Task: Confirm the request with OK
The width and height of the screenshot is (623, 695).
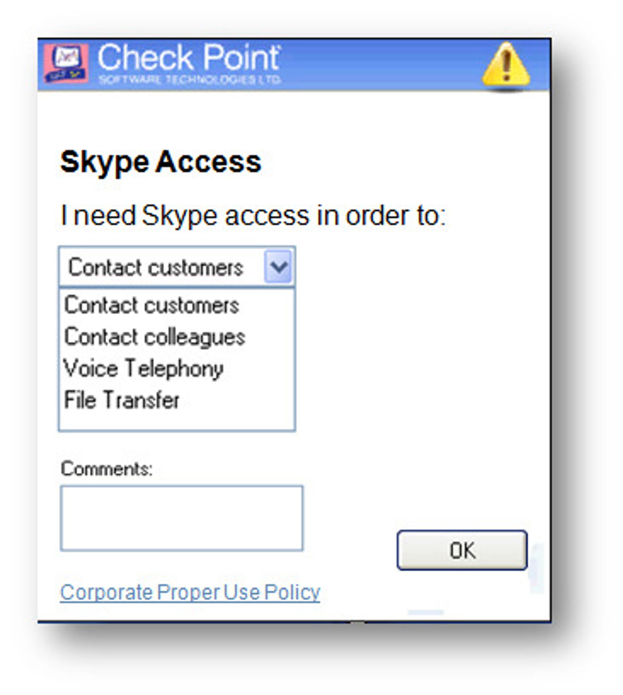Action: click(462, 550)
